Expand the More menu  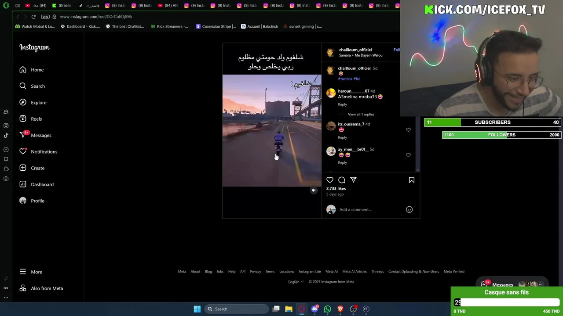tap(31, 272)
